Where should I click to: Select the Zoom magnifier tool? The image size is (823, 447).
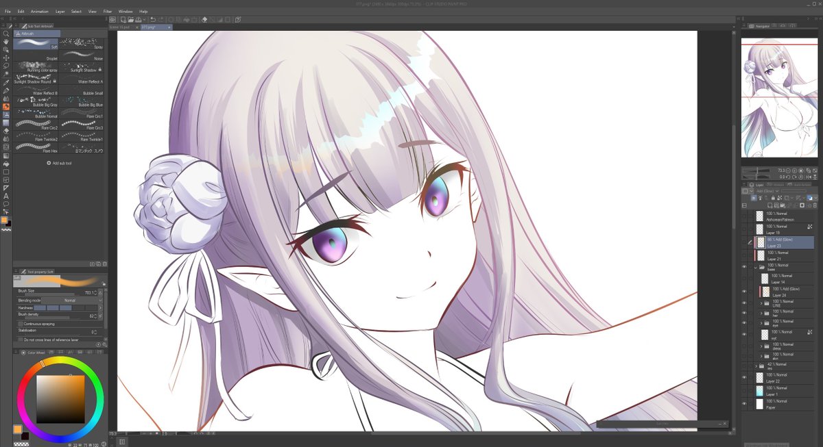tap(6, 33)
